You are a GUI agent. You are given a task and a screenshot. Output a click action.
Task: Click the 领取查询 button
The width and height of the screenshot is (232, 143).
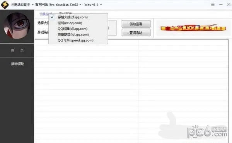click(x=136, y=24)
